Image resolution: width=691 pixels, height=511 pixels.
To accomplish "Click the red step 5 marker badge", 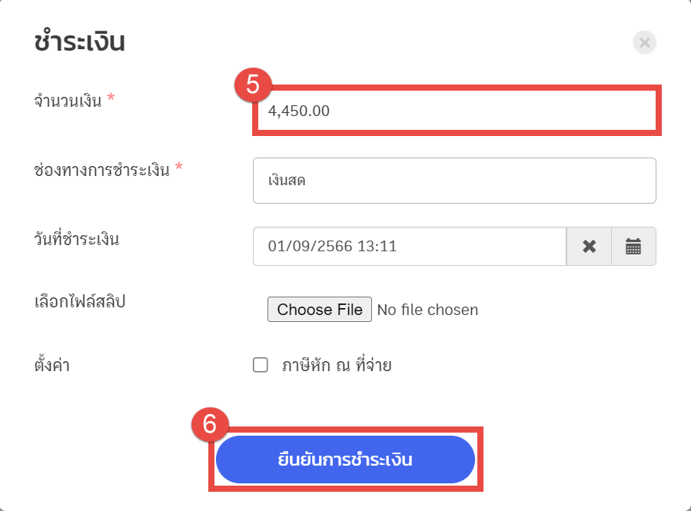I will click(252, 85).
